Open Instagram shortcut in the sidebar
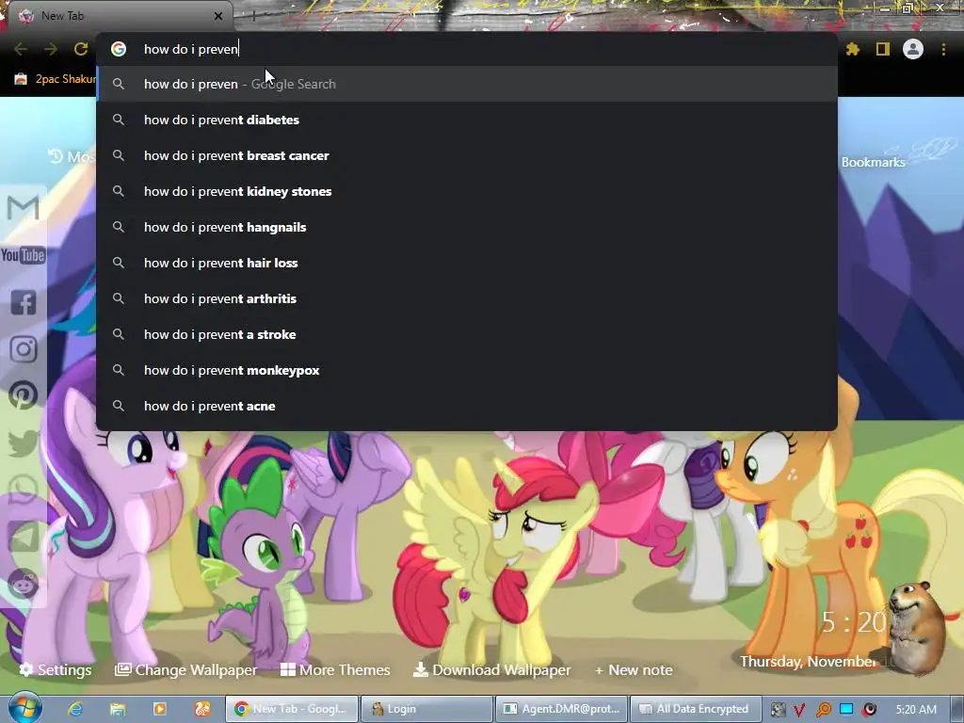964x723 pixels. (24, 349)
